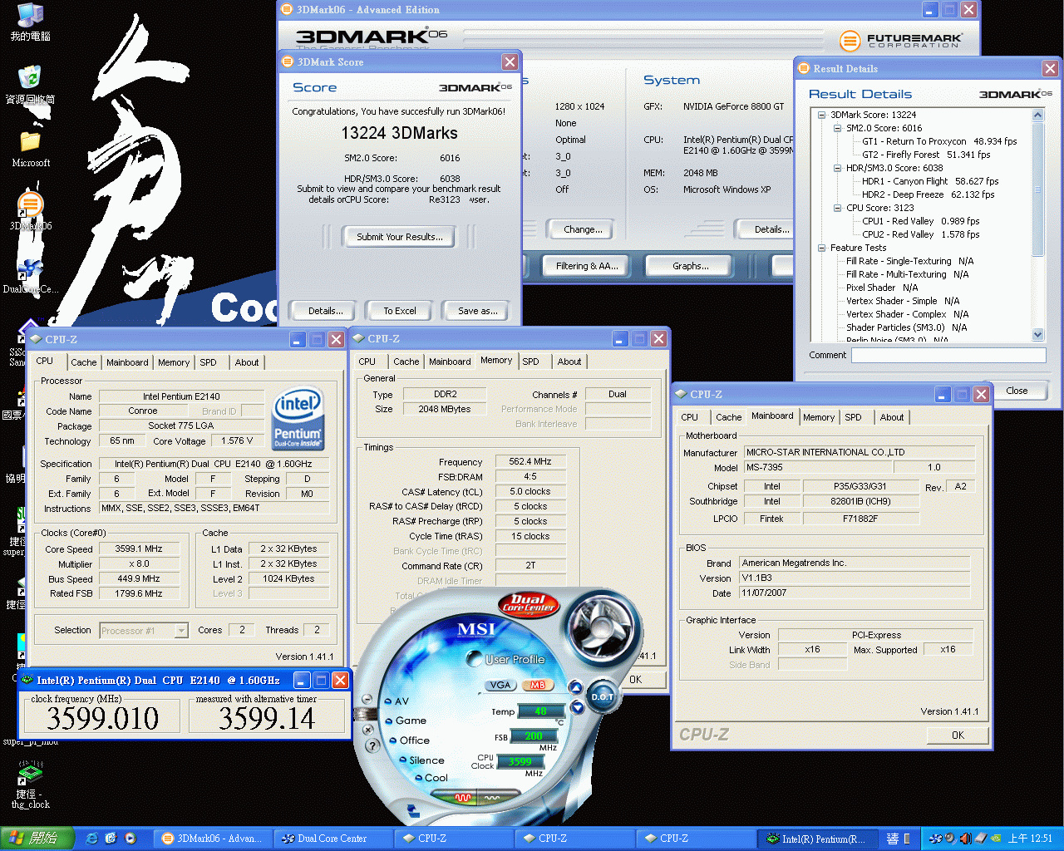
Task: Click the Result Details scrollbar down arrow
Action: (1037, 334)
